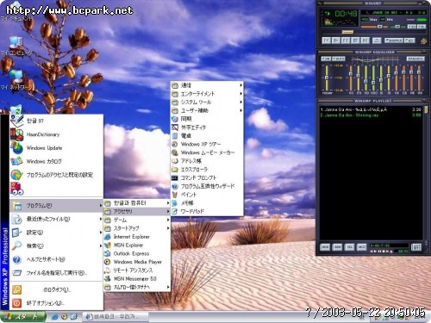Click the Winamp time display 00:48

[347, 14]
